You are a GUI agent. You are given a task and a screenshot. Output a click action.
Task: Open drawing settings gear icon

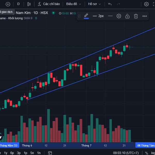[119, 16]
